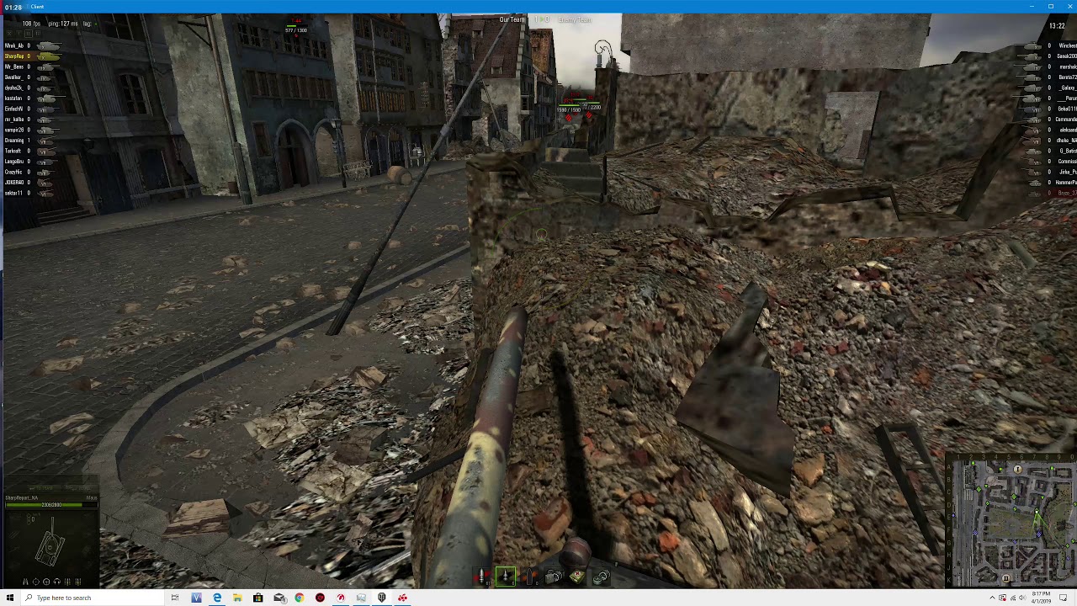Use the first aid kit consumable
This screenshot has width=1077, height=606.
(x=576, y=577)
